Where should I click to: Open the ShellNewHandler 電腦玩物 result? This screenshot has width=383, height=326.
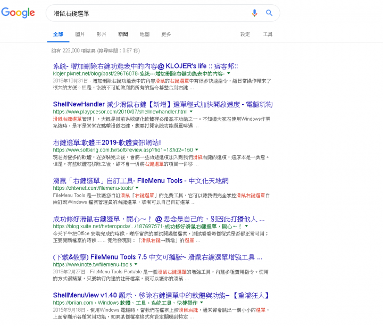tap(163, 104)
